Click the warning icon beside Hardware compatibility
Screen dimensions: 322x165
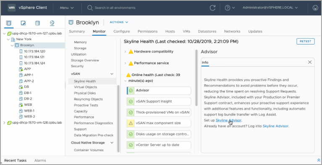point(131,52)
